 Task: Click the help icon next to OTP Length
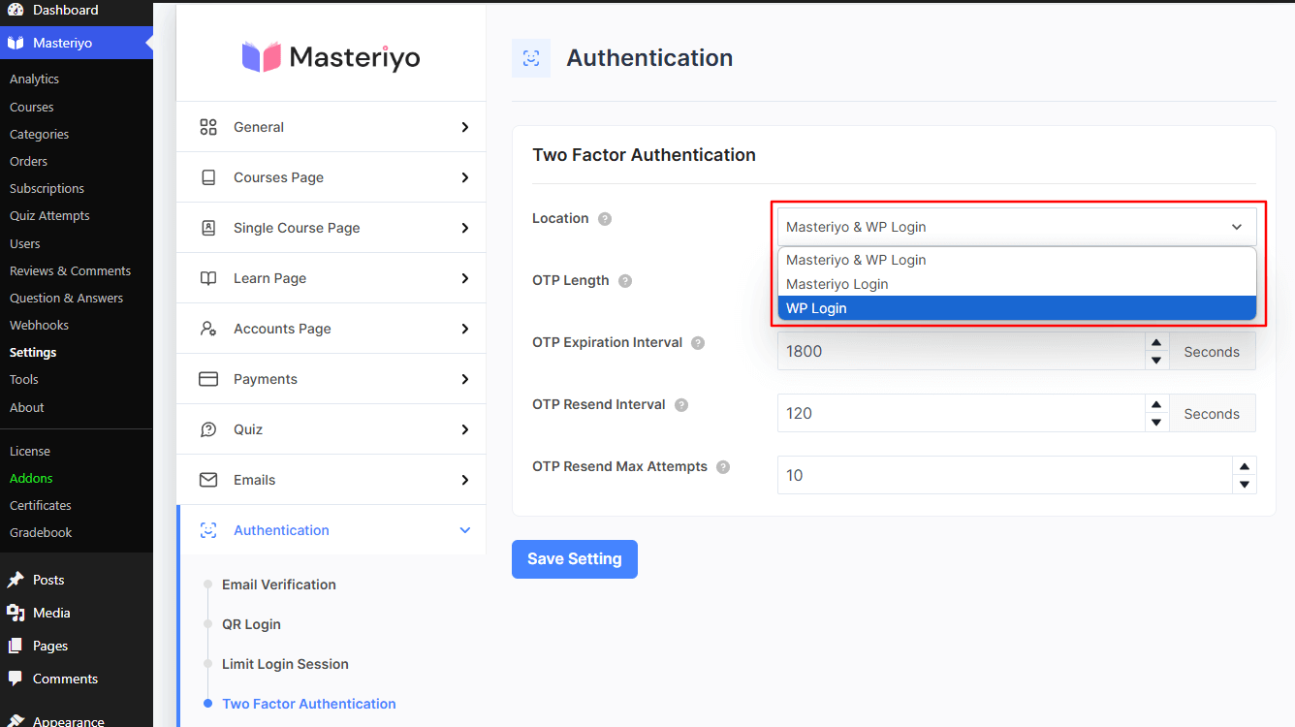click(625, 281)
